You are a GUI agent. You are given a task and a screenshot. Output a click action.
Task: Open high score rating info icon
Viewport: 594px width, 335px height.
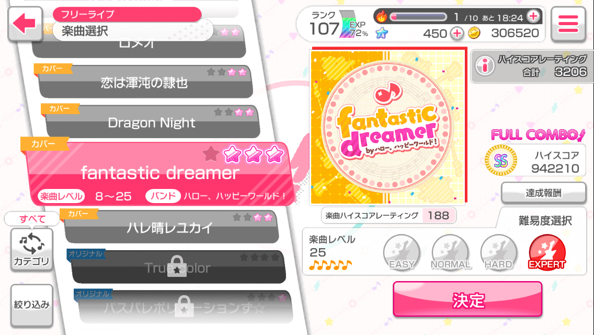coord(485,65)
